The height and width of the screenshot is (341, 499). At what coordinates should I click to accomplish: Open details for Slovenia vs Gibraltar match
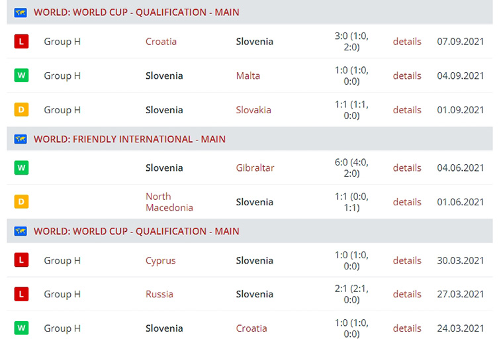pyautogui.click(x=407, y=168)
